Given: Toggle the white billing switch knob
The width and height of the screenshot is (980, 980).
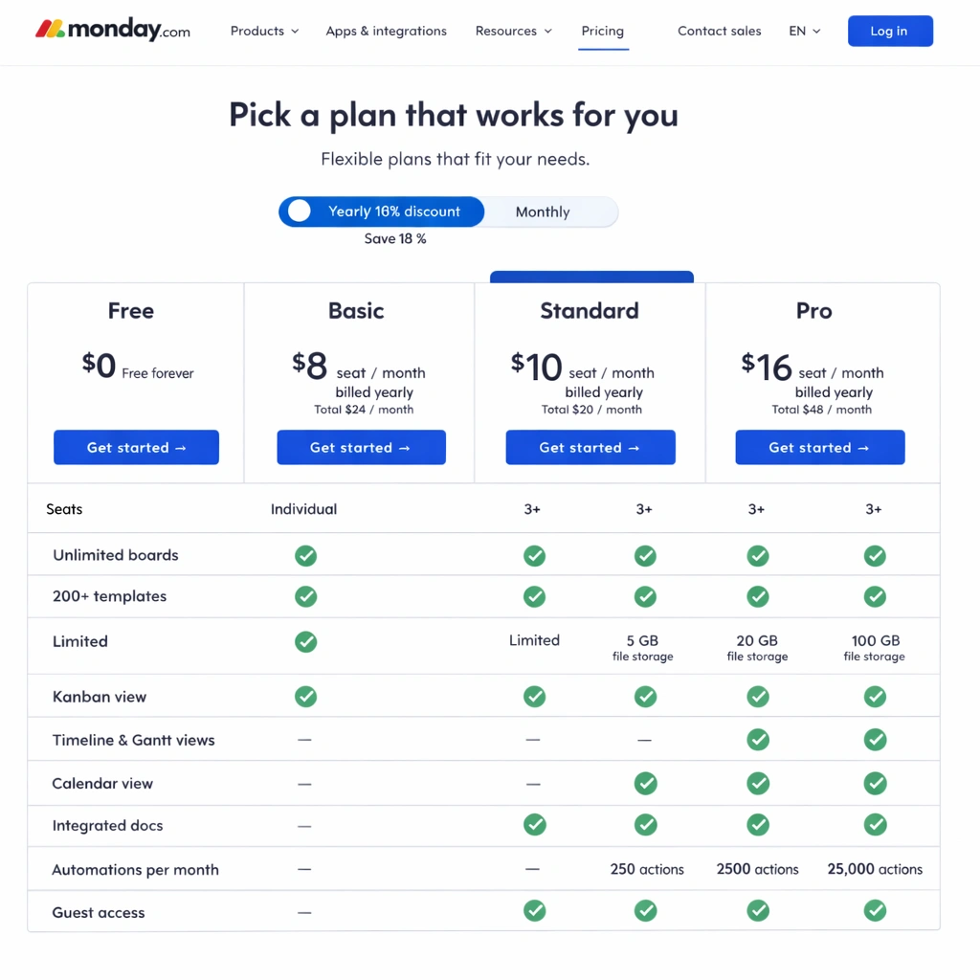Looking at the screenshot, I should (x=300, y=212).
